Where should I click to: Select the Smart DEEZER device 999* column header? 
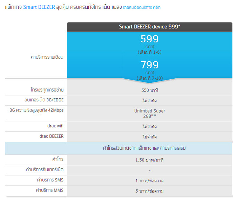(x=149, y=27)
